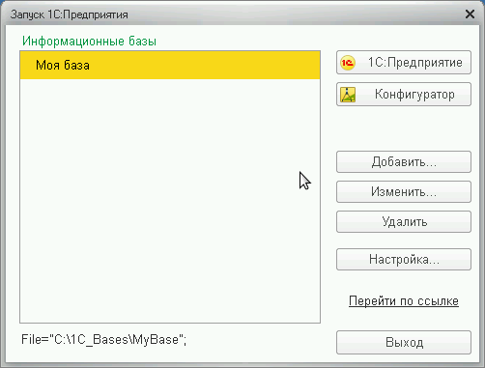The width and height of the screenshot is (485, 368).
Task: Click the Конфигуратор button label
Action: 414,95
